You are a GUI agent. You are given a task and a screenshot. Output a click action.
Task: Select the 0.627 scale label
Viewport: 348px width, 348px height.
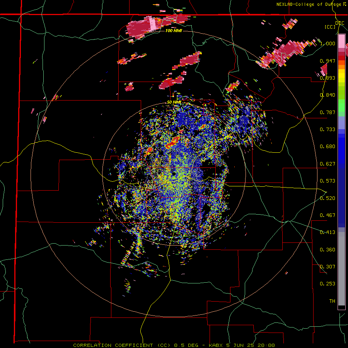click(328, 164)
